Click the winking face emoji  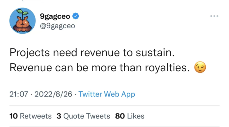[x=200, y=67]
